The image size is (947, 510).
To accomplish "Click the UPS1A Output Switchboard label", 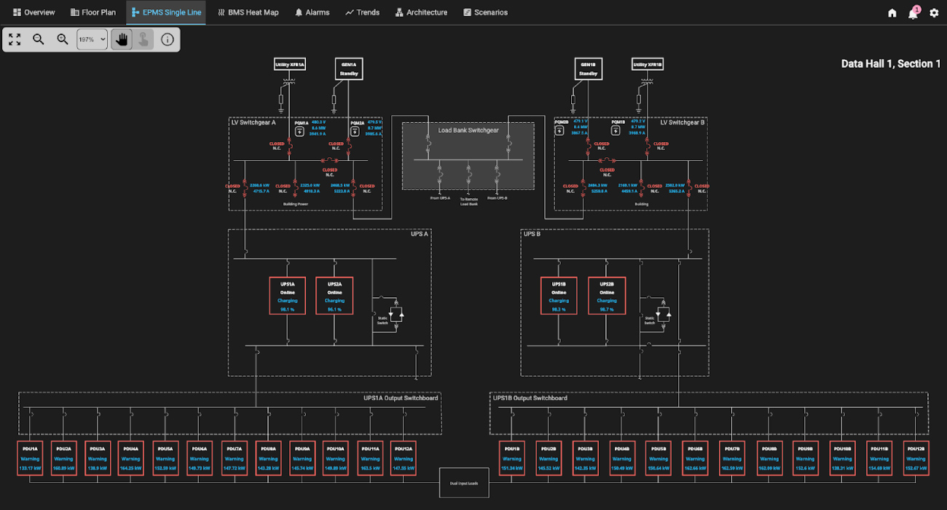I will (x=401, y=398).
